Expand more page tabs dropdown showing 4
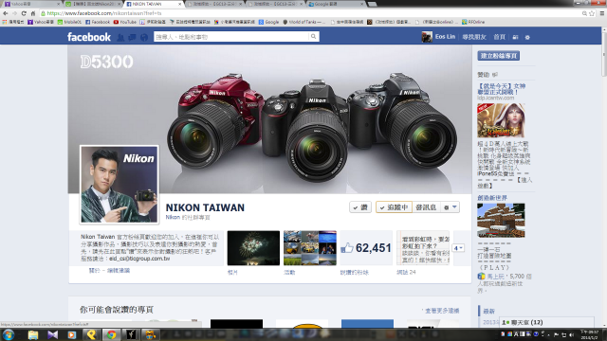Image resolution: width=607 pixels, height=341 pixels. pyautogui.click(x=458, y=248)
